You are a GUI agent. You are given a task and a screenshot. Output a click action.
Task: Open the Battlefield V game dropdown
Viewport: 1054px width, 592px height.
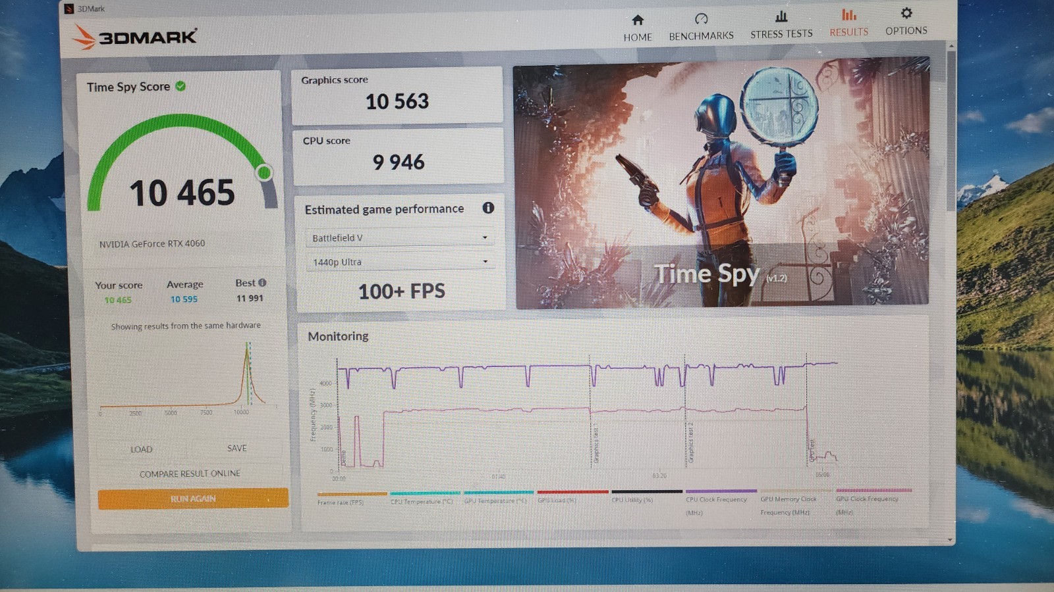399,237
